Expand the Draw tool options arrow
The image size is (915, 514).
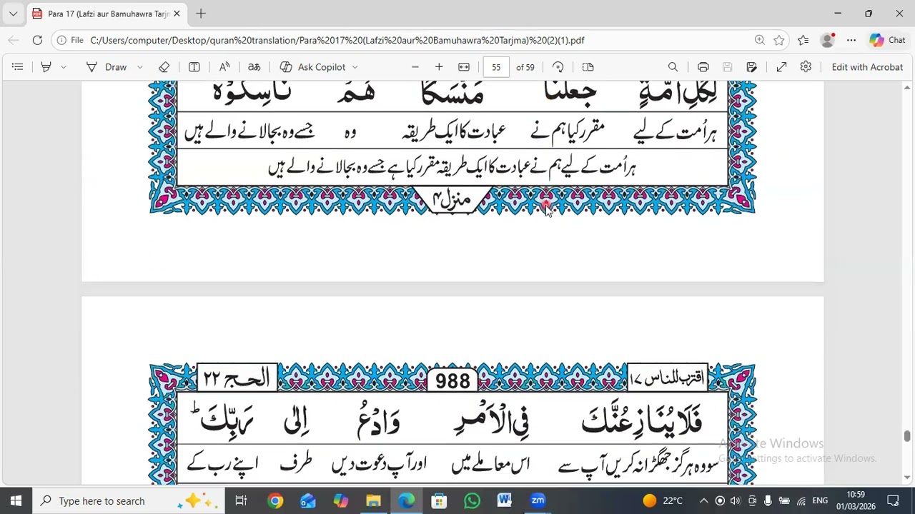tap(140, 67)
